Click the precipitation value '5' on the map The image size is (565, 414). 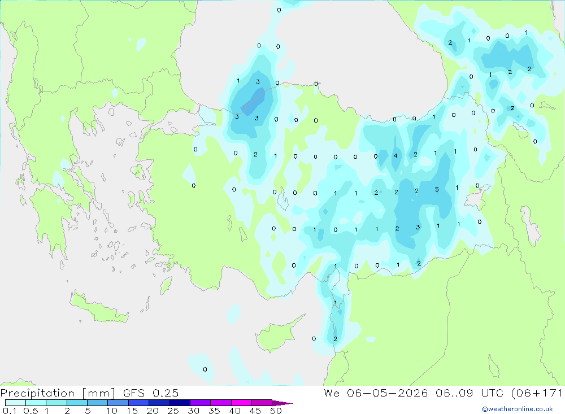tap(437, 189)
